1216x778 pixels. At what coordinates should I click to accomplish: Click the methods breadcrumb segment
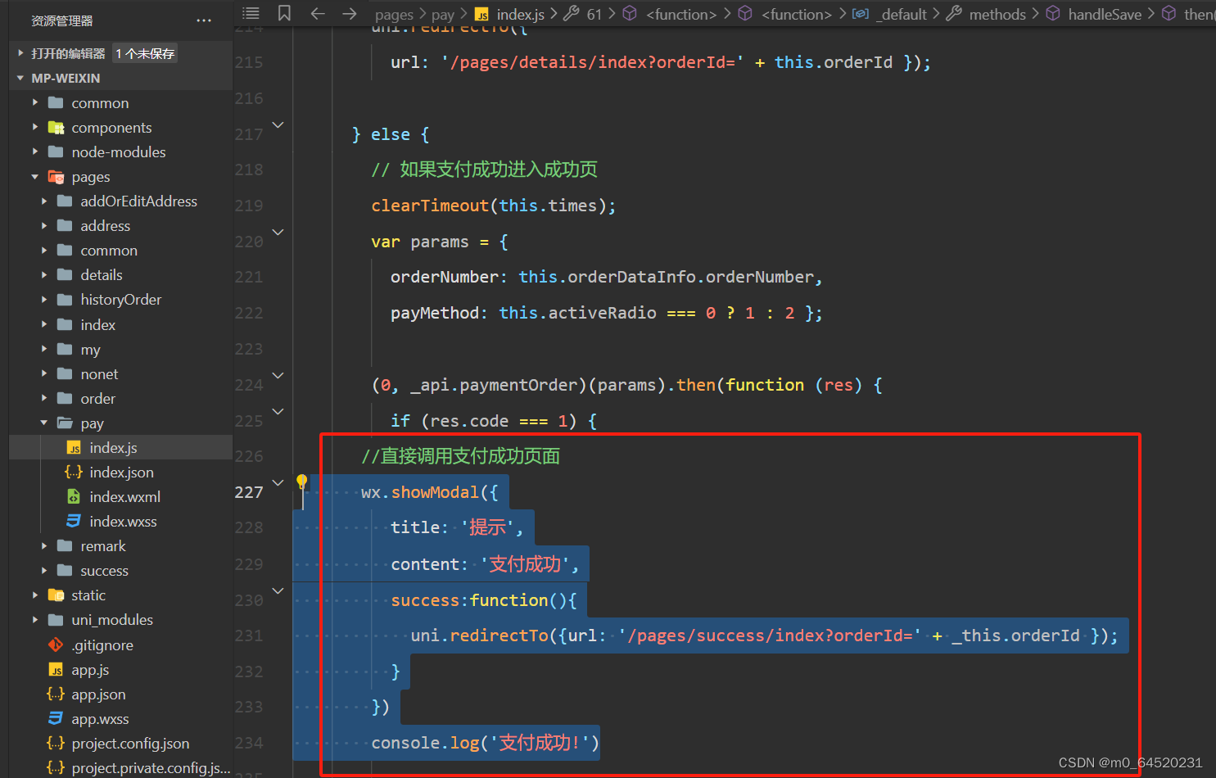pyautogui.click(x=997, y=15)
